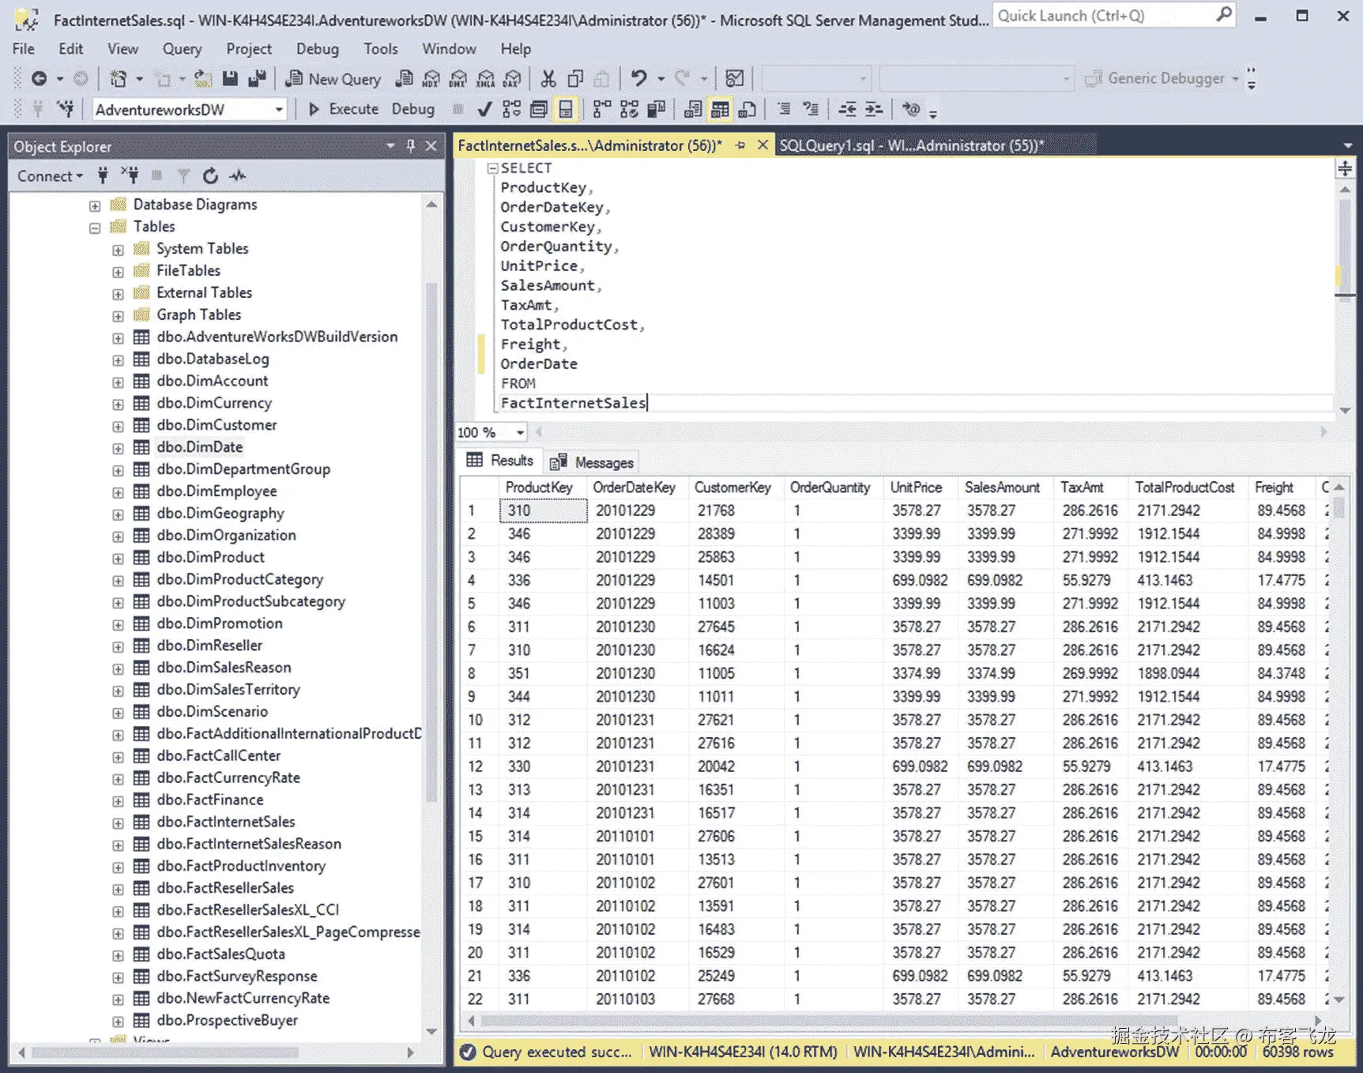
Task: Filter objects in Object Explorer
Action: pyautogui.click(x=184, y=175)
